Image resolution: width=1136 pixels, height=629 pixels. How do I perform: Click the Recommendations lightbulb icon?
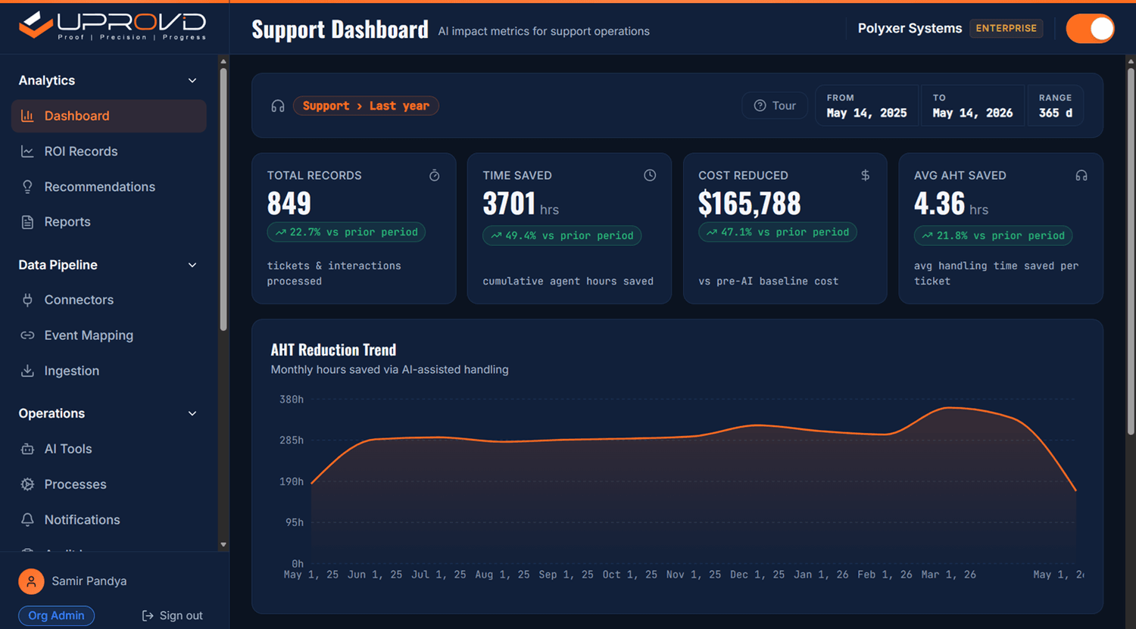pos(27,187)
